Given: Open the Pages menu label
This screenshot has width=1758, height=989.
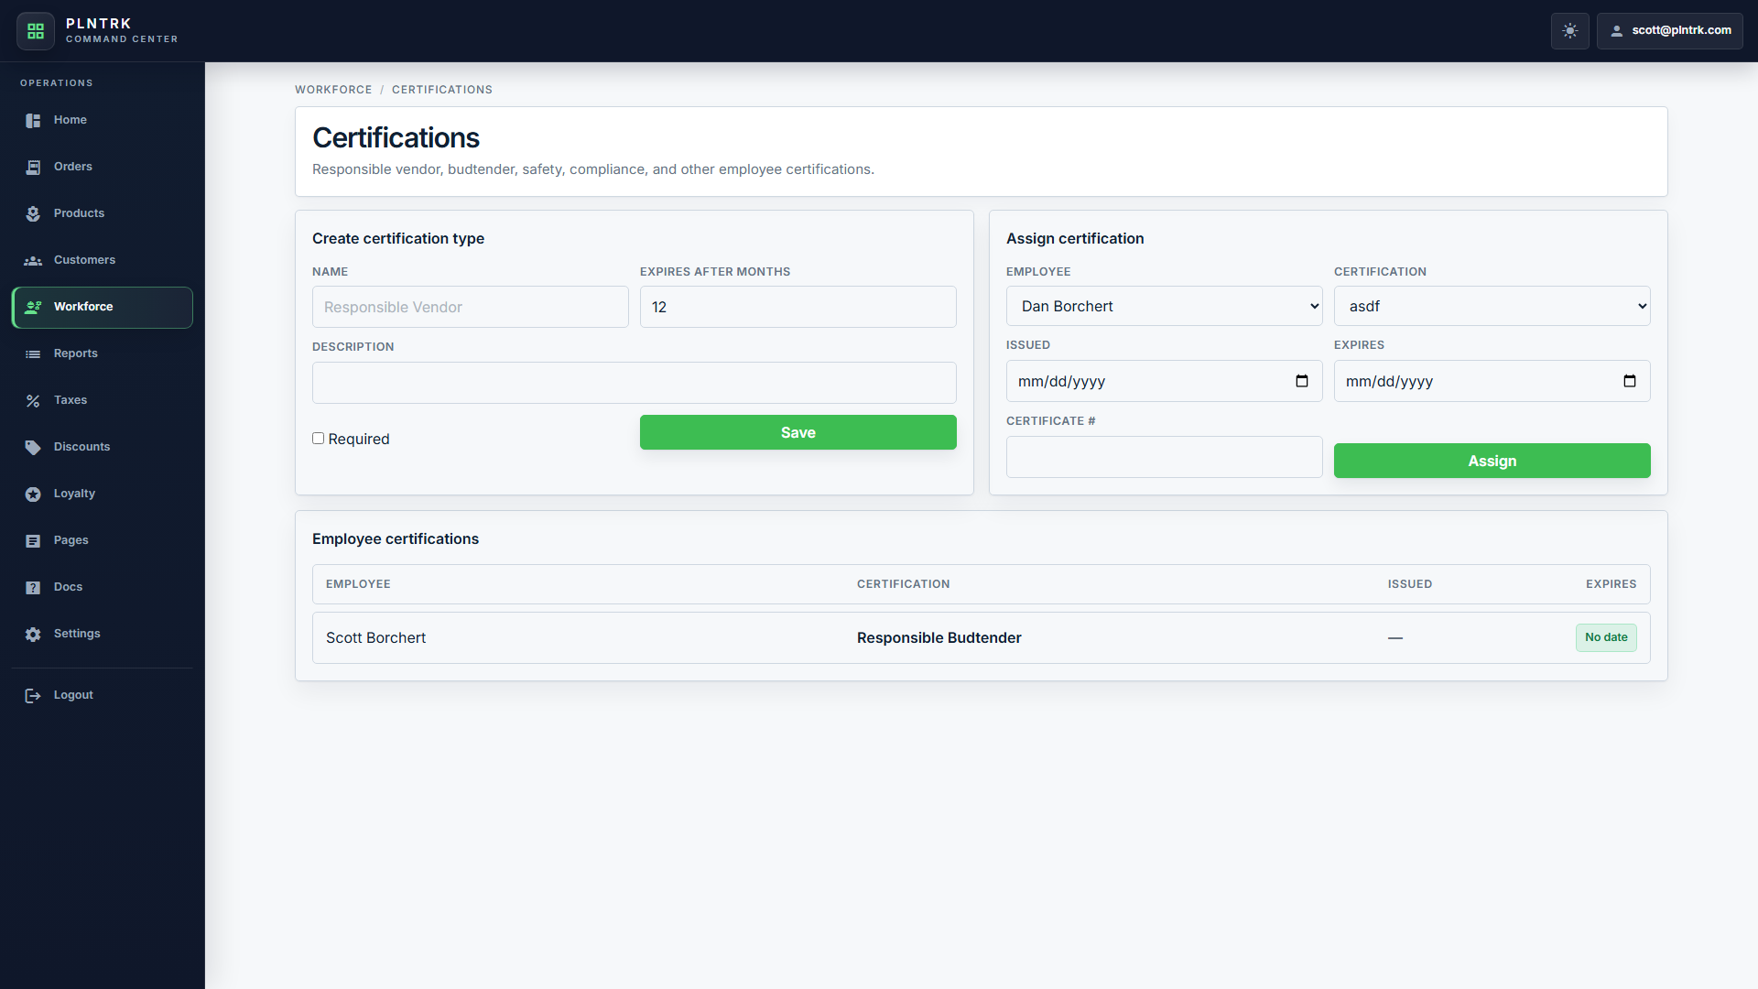Looking at the screenshot, I should point(71,540).
